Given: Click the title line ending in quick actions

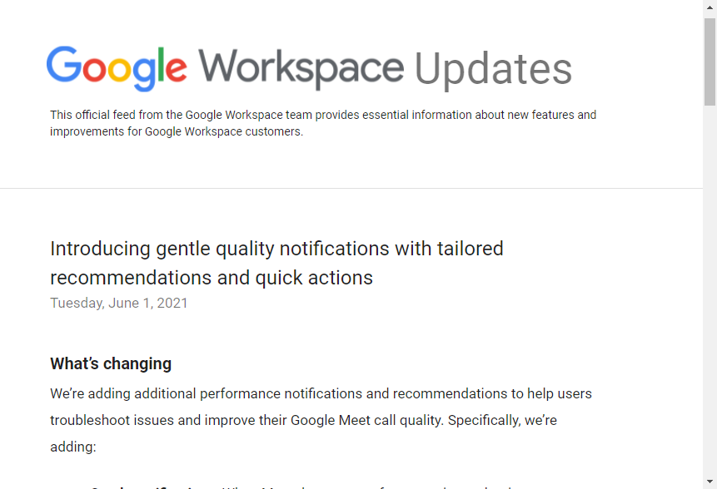Looking at the screenshot, I should pos(212,278).
